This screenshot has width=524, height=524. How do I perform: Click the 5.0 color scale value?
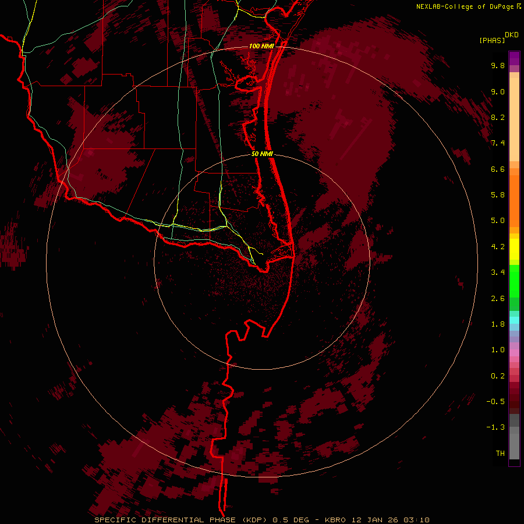coord(498,221)
